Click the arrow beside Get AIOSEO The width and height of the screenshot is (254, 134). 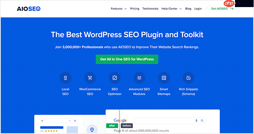pyautogui.click(x=232, y=9)
